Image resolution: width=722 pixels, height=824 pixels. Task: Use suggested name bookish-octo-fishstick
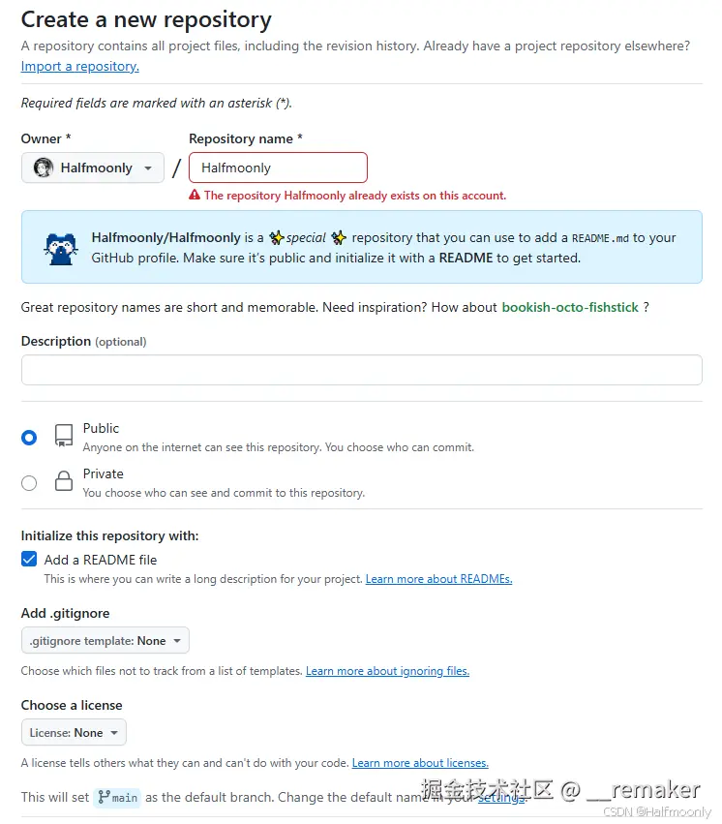tap(570, 307)
